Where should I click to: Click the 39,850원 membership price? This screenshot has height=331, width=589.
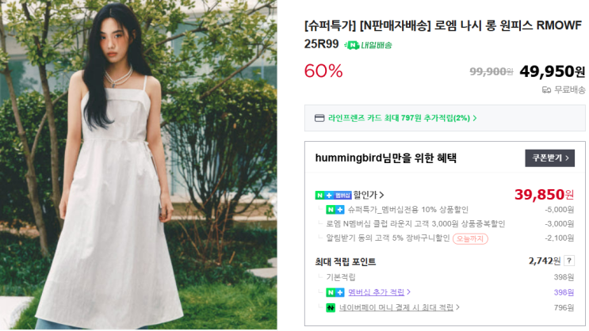pos(545,195)
